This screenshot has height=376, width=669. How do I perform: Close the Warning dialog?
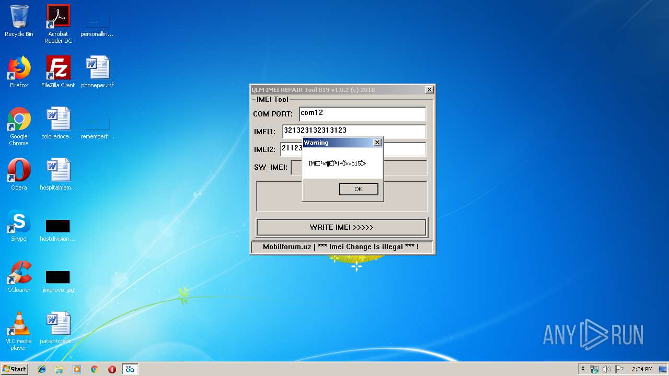click(x=377, y=143)
